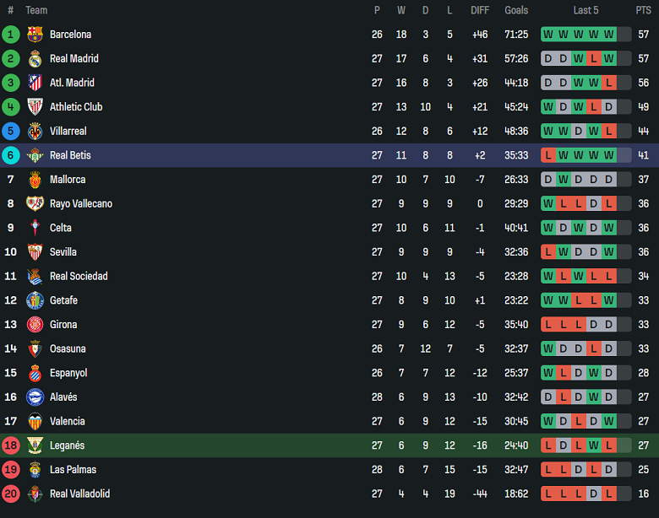This screenshot has width=659, height=518.
Task: Sort standings by Goals column header
Action: (516, 10)
